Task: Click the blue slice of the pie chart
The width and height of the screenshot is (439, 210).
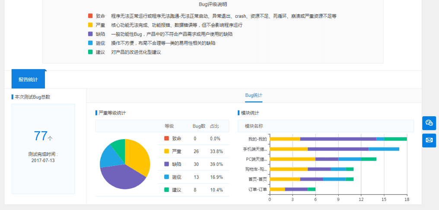Action: click(107, 159)
